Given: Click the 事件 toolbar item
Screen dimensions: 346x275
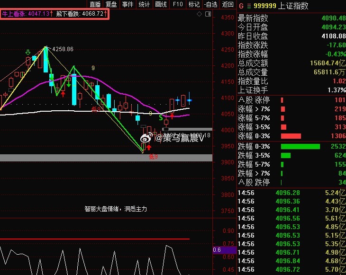Looking at the screenshot, I should (x=127, y=4).
